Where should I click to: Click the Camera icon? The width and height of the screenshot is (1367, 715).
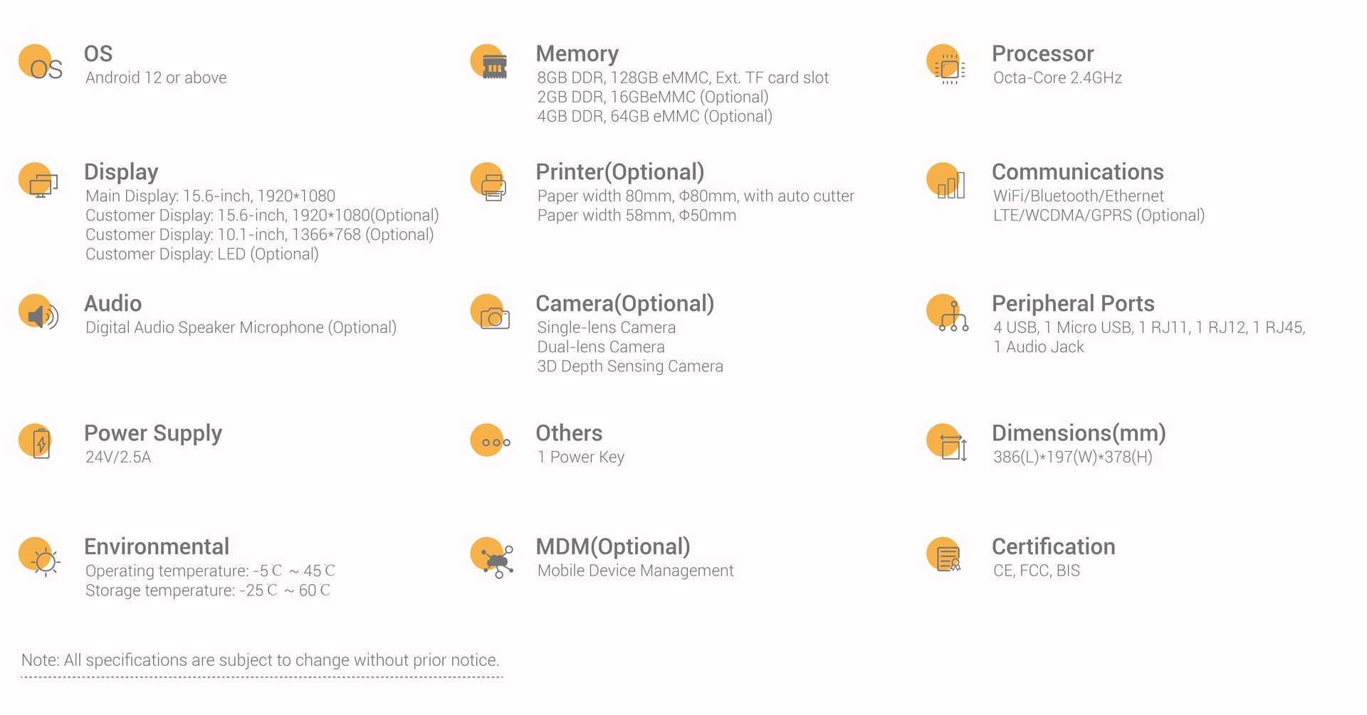click(491, 314)
